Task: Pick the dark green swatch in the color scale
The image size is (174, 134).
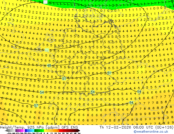Action: tap(35, 130)
